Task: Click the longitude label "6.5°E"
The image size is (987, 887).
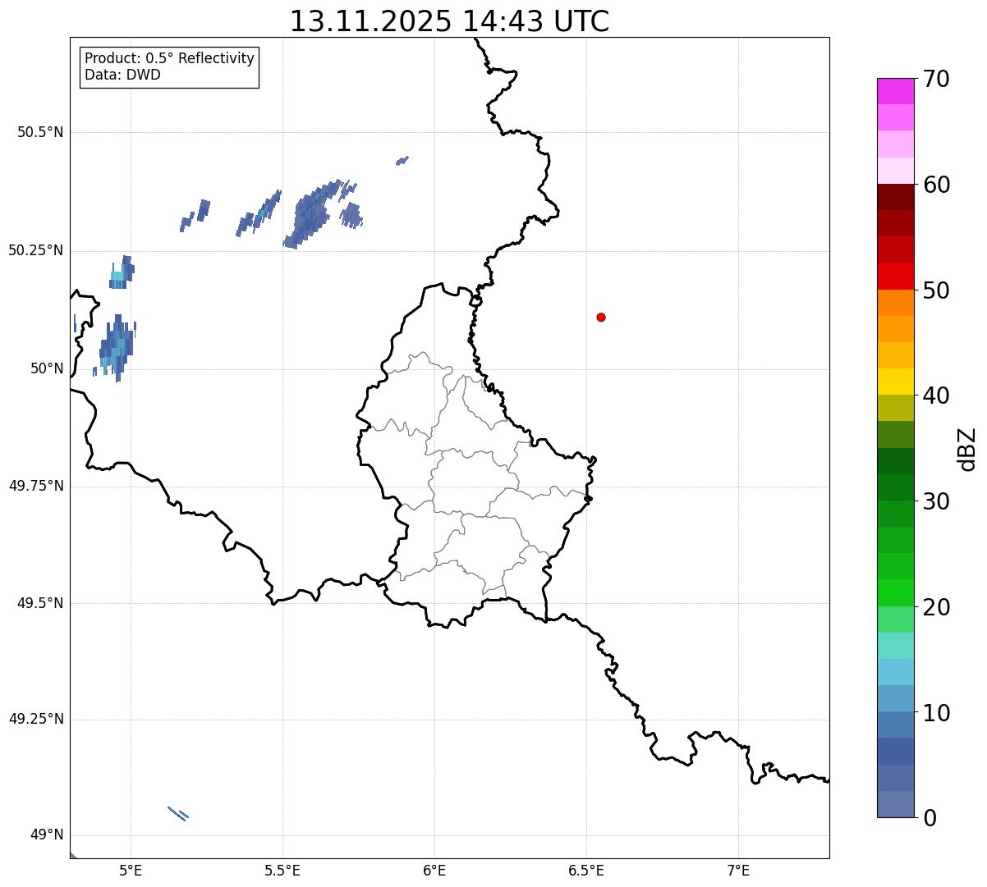Action: (x=586, y=870)
